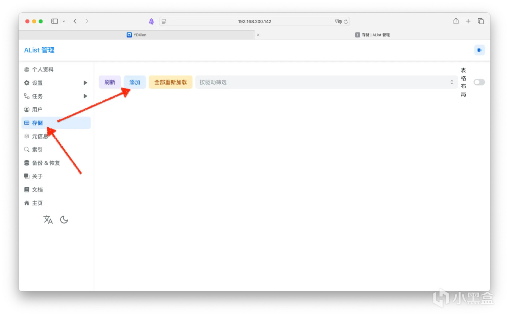Select the 存储 | AList 管理 tab
The width and height of the screenshot is (509, 316).
point(372,35)
